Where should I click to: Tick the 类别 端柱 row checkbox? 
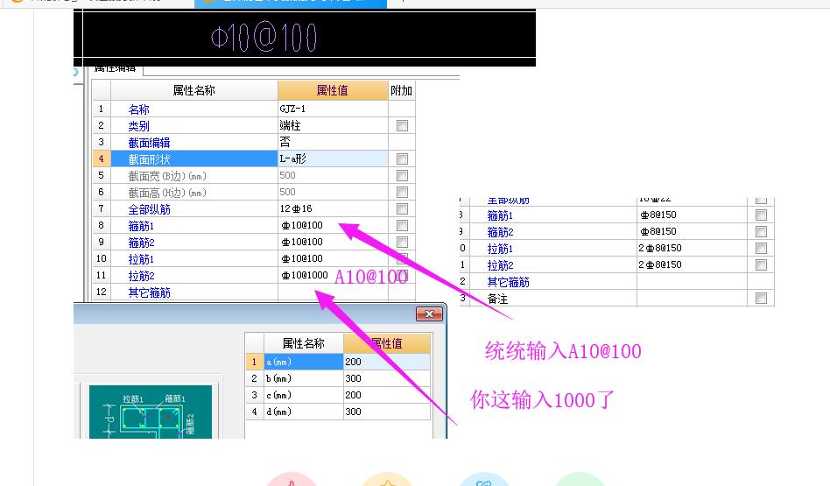click(x=402, y=125)
